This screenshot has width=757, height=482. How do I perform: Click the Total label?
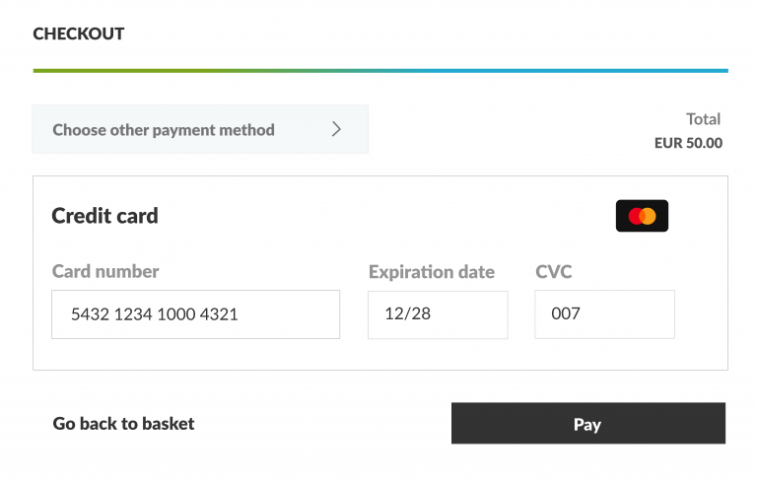click(704, 119)
